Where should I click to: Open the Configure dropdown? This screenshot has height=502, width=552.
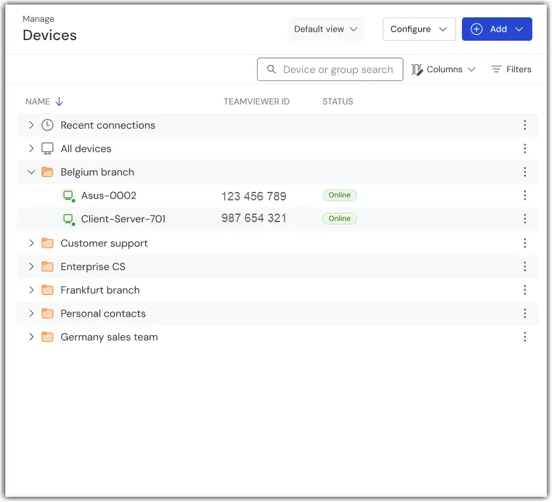(x=419, y=29)
